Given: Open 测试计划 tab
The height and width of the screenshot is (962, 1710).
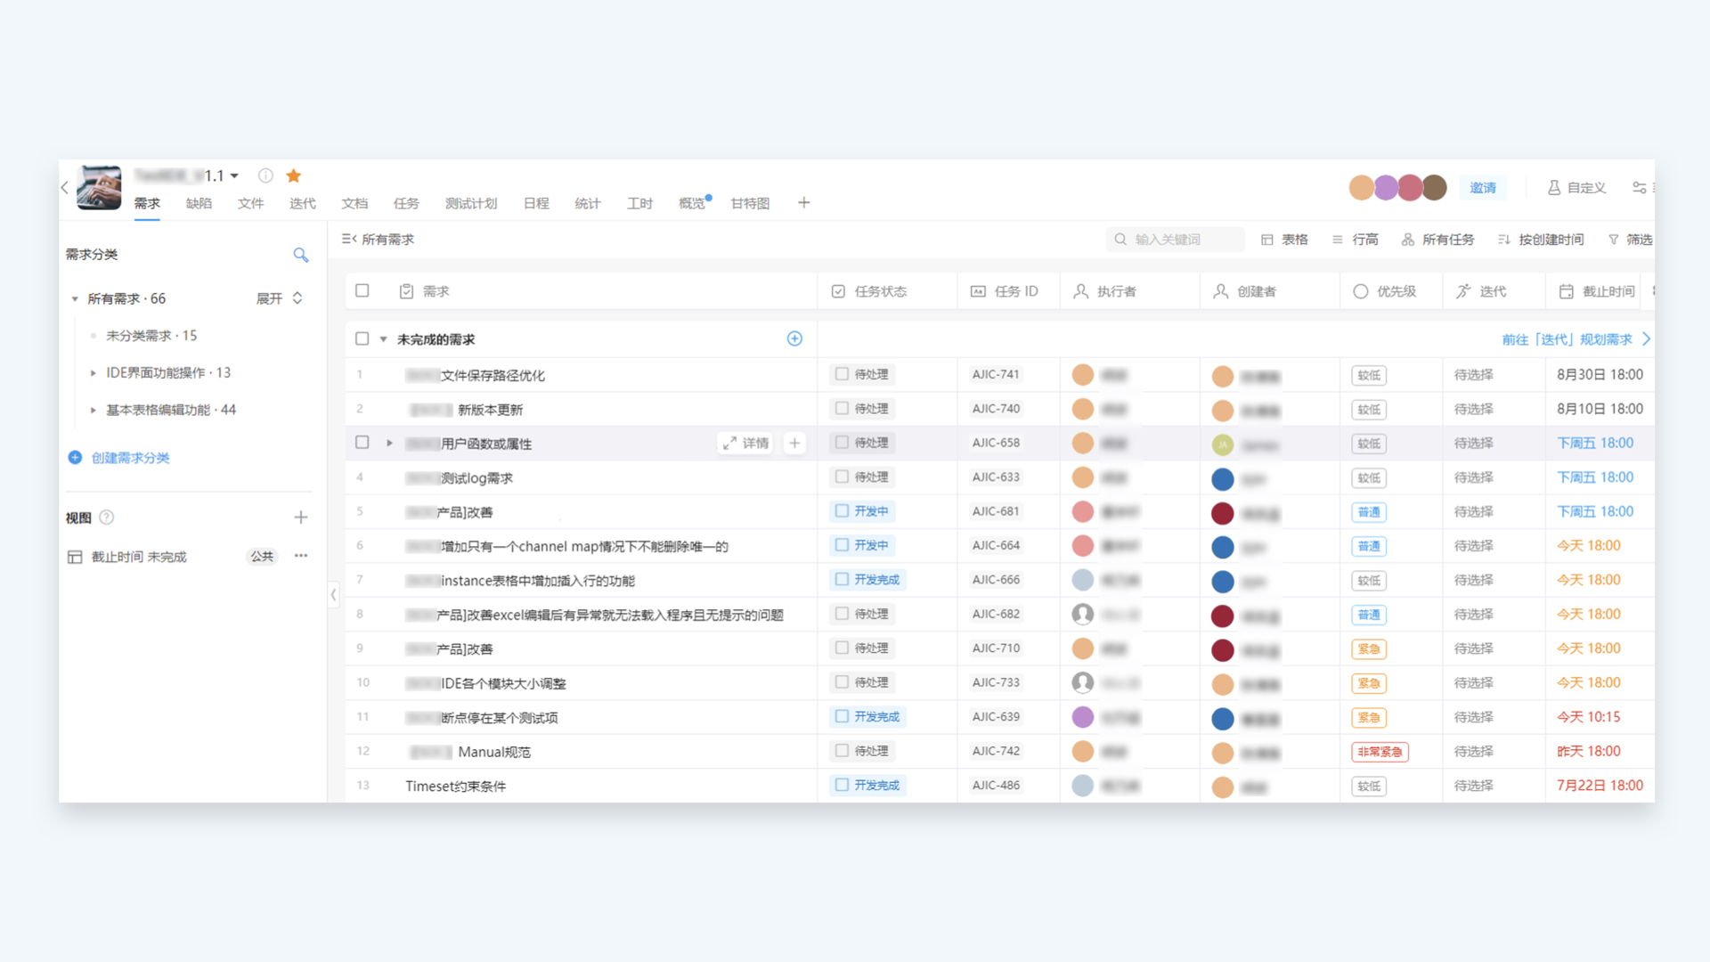Looking at the screenshot, I should click(x=471, y=203).
